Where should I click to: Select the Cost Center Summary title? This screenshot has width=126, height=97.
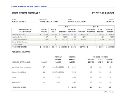coord(26,13)
